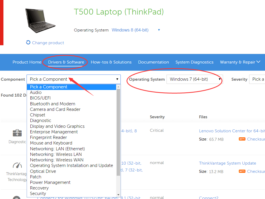The height and width of the screenshot is (199, 265).
Task: Select Audio from the component list
Action: [72, 92]
